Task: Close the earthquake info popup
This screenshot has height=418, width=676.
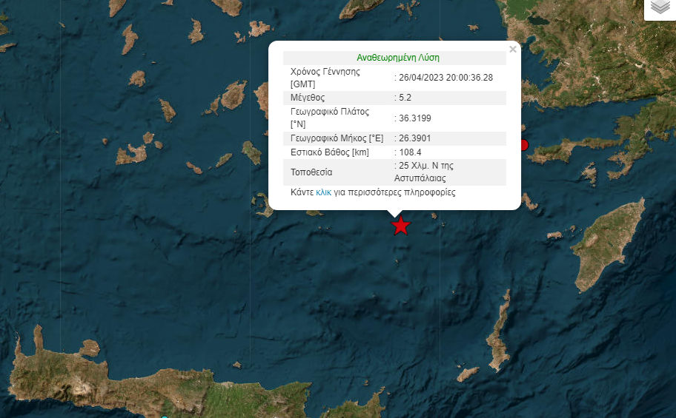Action: 513,50
